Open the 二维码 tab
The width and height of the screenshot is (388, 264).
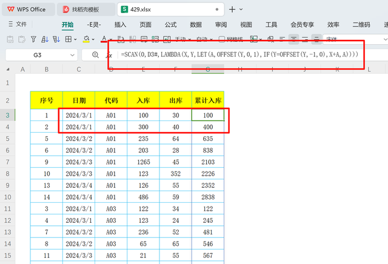tap(361, 24)
